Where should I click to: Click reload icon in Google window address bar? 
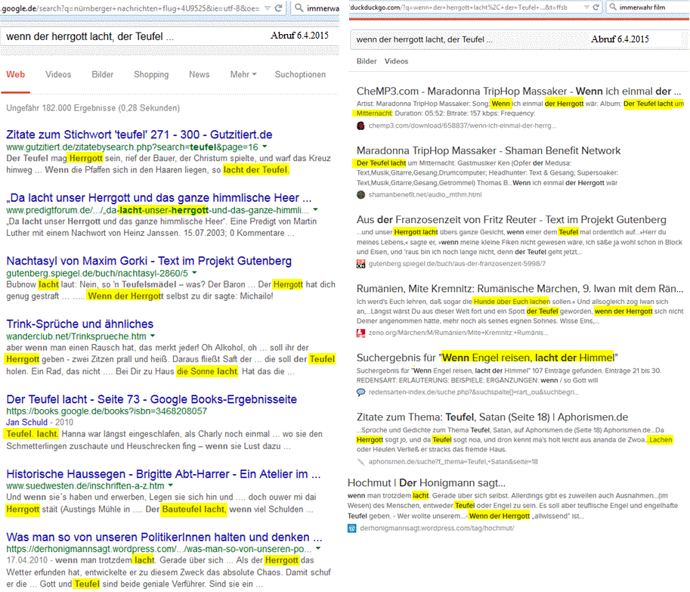coord(279,8)
